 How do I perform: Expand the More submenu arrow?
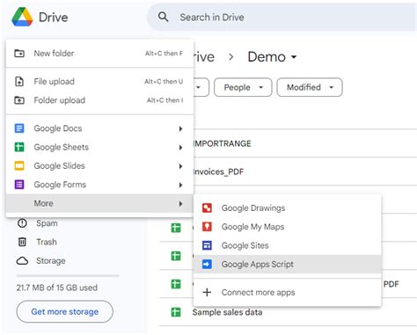(x=180, y=204)
